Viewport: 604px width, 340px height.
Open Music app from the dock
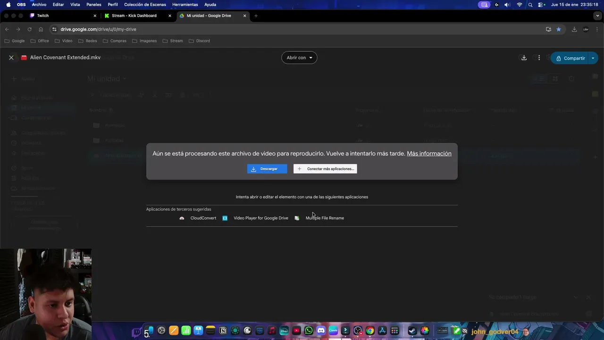[272, 331]
